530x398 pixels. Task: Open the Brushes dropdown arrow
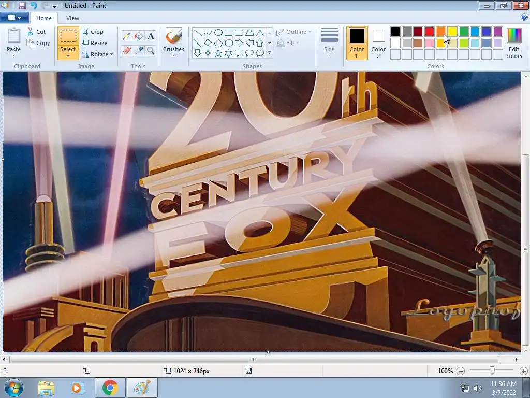click(174, 56)
